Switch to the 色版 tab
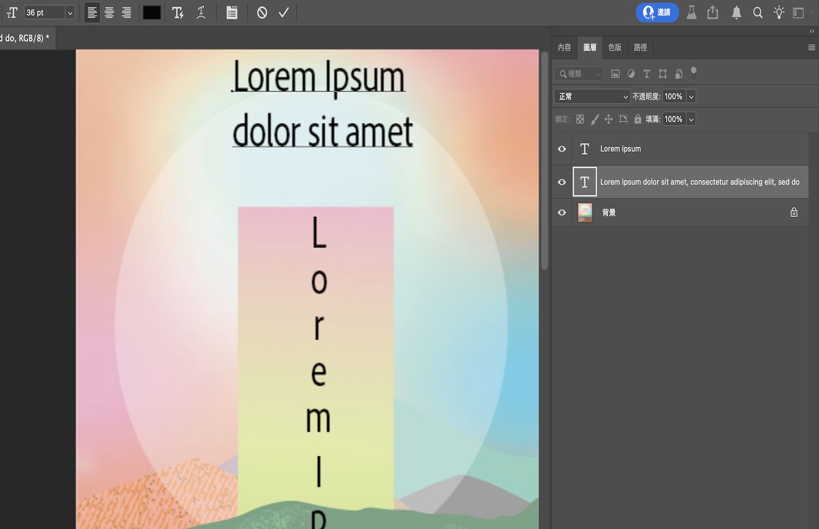Screen dimensions: 819x529 point(614,47)
